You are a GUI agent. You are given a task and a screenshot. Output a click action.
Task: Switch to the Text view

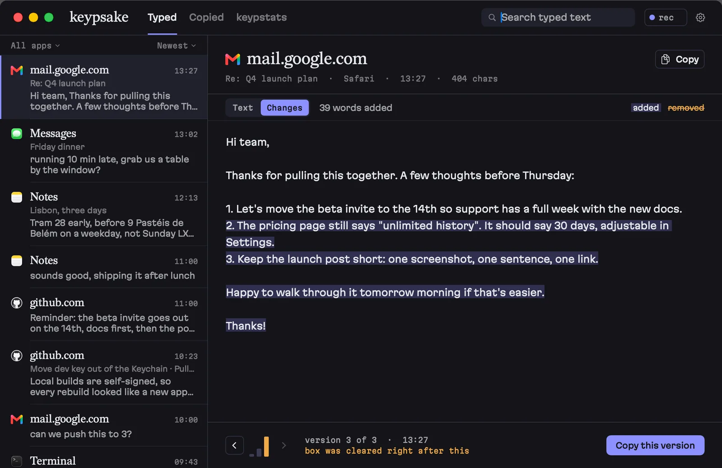pyautogui.click(x=243, y=108)
